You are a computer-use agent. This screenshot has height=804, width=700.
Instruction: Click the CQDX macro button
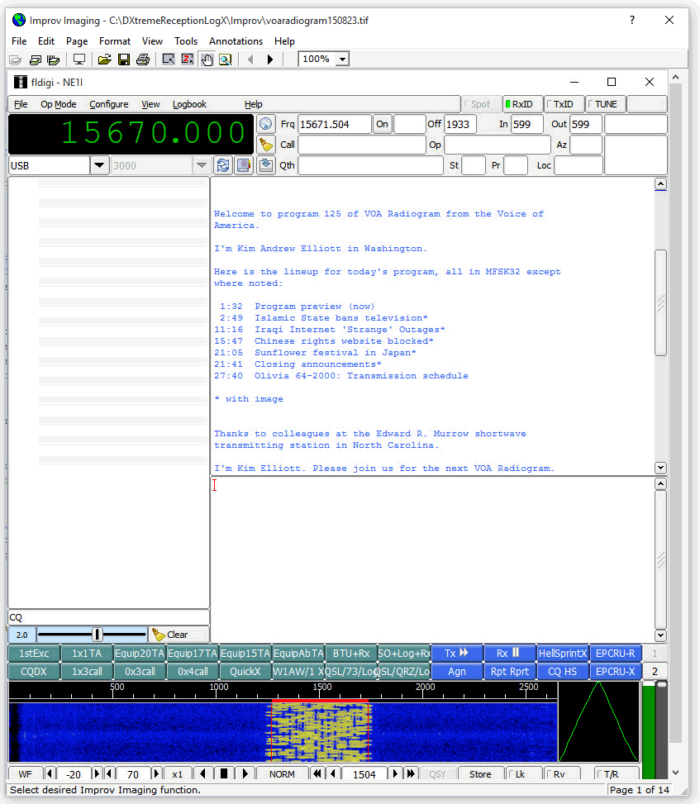coord(34,671)
